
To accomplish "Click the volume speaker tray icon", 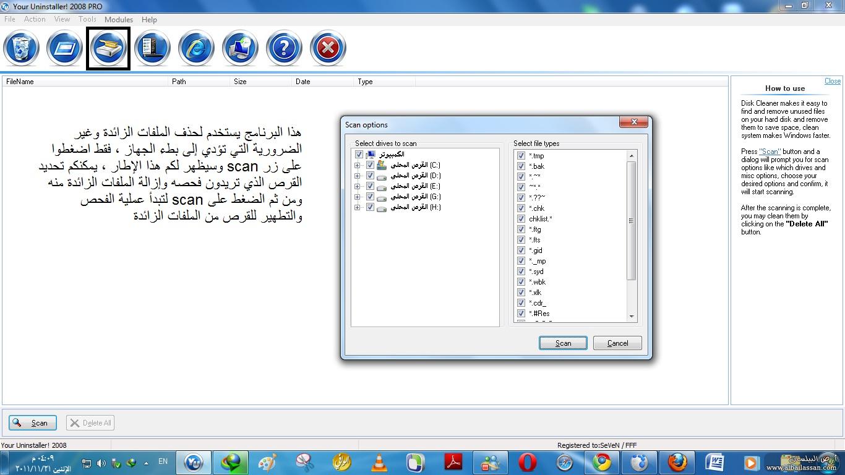I will (x=101, y=463).
